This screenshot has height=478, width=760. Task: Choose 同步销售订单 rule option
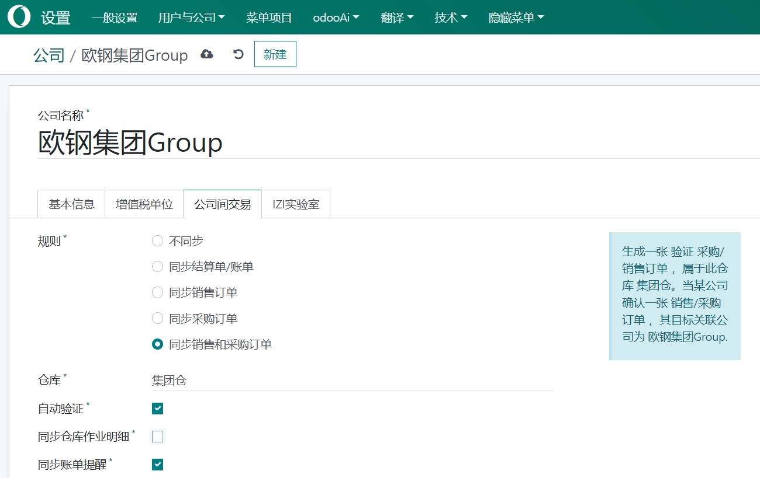tap(157, 292)
